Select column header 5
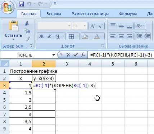 [113, 64]
